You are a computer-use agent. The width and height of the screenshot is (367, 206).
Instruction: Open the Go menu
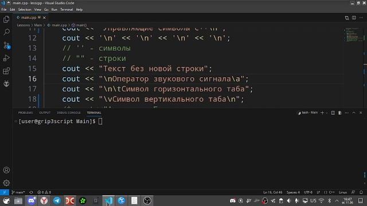click(46, 10)
